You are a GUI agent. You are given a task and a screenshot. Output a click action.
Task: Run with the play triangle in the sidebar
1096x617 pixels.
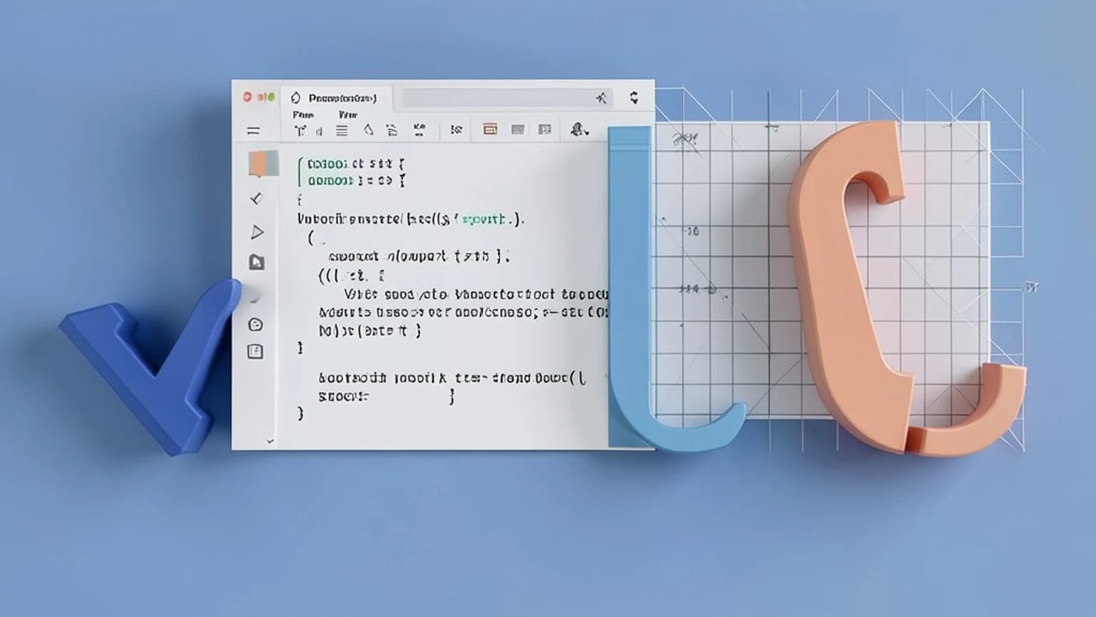click(257, 232)
